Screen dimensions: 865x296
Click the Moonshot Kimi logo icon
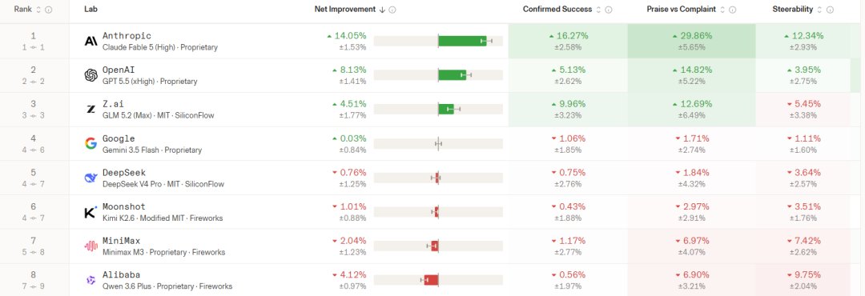click(91, 212)
